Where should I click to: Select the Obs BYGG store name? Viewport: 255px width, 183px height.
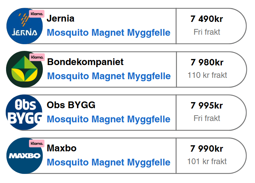[x=71, y=105]
